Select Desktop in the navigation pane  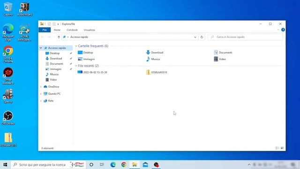55,53
